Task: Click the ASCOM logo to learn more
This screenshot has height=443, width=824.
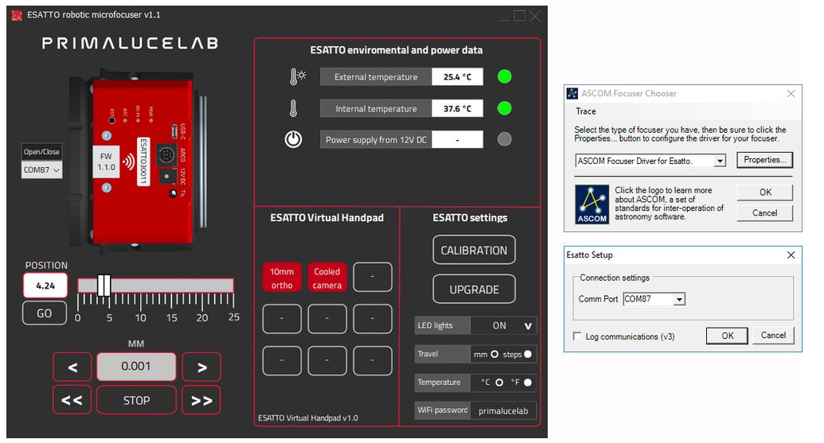Action: pos(592,204)
